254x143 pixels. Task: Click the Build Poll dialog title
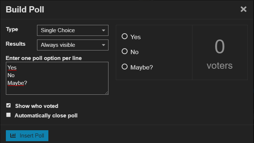[x=25, y=10]
